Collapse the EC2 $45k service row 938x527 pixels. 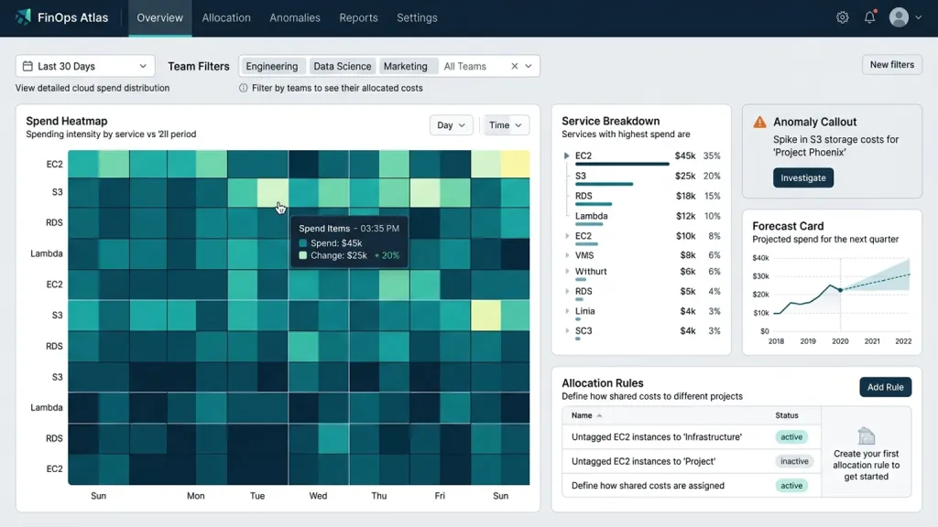(x=566, y=156)
